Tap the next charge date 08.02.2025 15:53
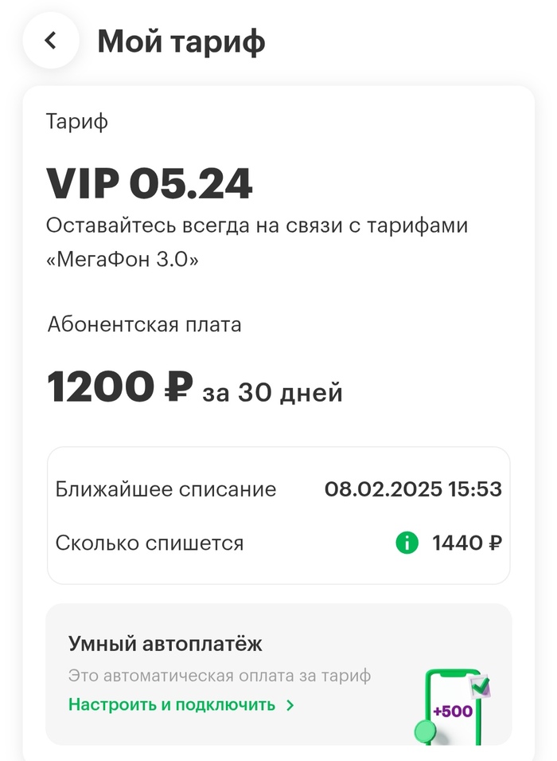 413,489
